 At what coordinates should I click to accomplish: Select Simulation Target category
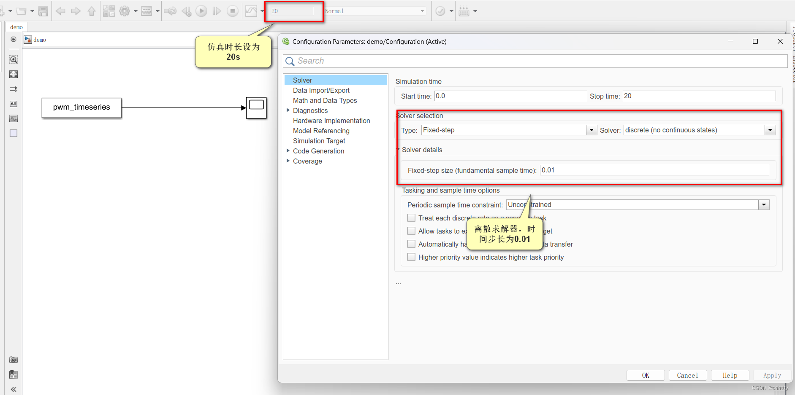(x=319, y=141)
